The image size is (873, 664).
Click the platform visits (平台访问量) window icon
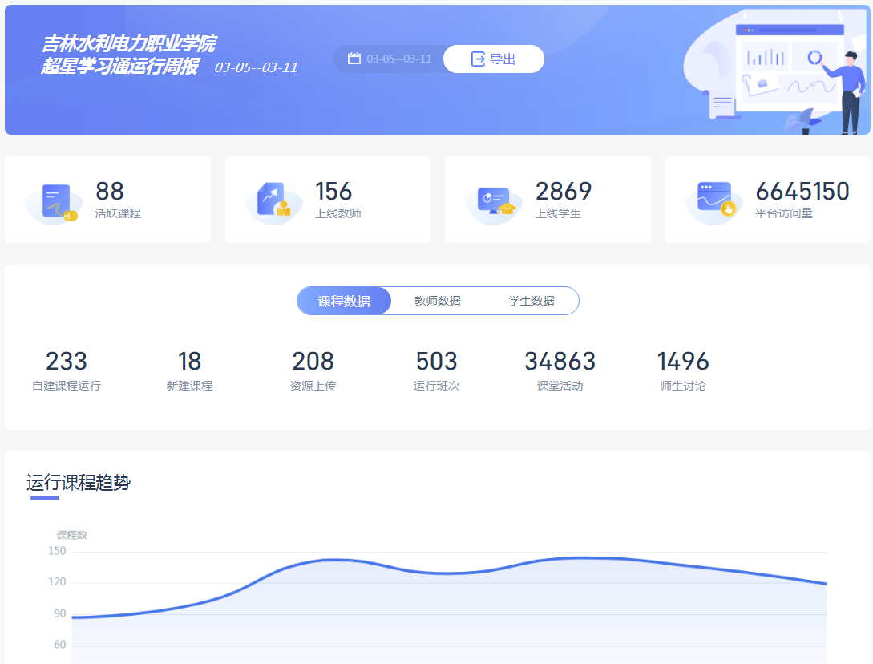pos(713,200)
